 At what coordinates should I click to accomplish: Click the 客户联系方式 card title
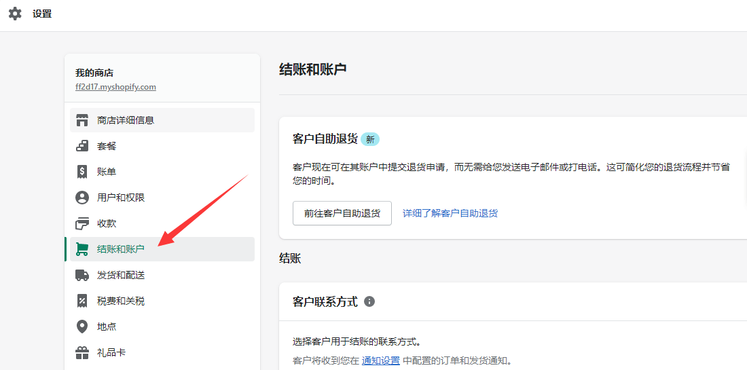coord(325,301)
